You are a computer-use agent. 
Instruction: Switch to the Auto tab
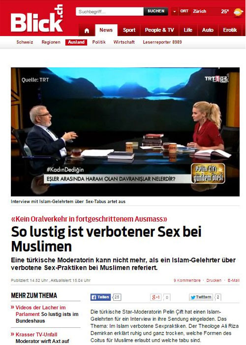[x=208, y=30]
